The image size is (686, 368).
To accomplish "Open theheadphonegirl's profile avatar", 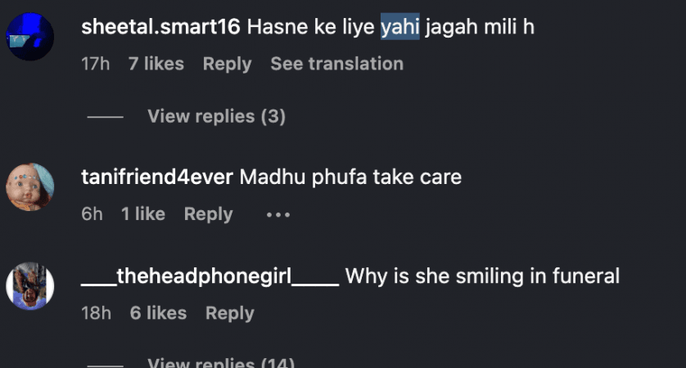I will (x=29, y=286).
